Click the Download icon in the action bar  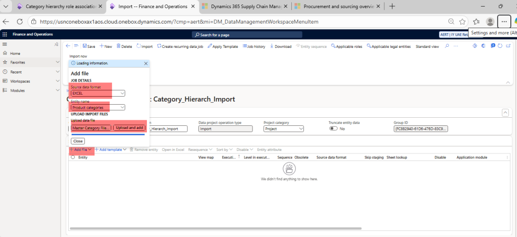point(272,46)
